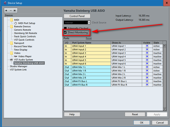Image resolution: width=170 pixels, height=127 pixels.
Task: Click the Show As cell UR44 Input 1
Action: click(x=126, y=46)
